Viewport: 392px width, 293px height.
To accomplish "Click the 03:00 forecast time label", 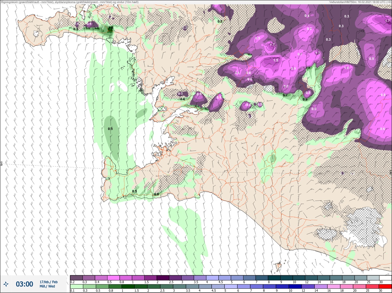I will point(24,284).
